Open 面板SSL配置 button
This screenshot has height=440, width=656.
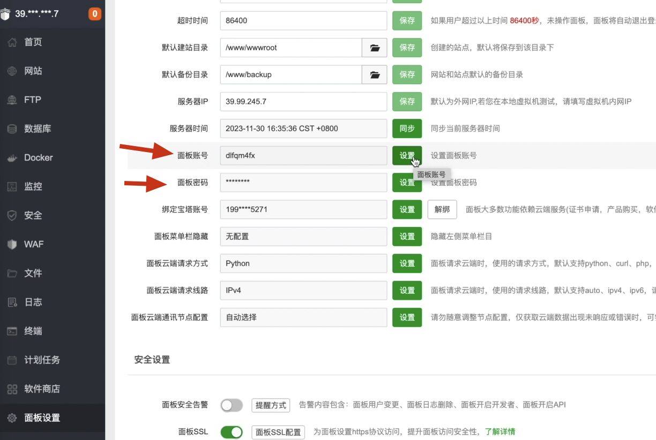278,432
